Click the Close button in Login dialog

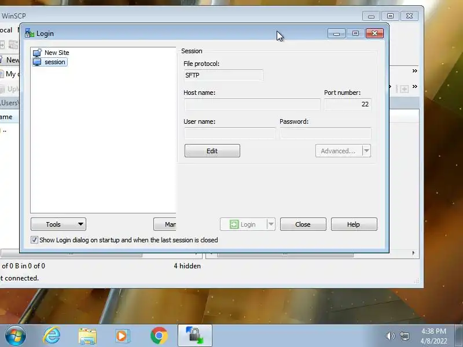click(x=303, y=224)
